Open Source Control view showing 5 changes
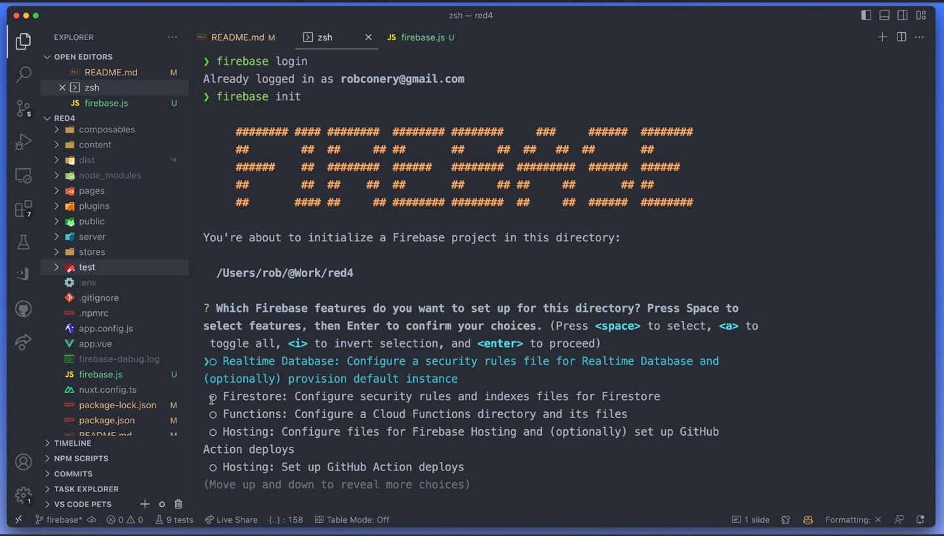This screenshot has width=944, height=536. (x=23, y=108)
